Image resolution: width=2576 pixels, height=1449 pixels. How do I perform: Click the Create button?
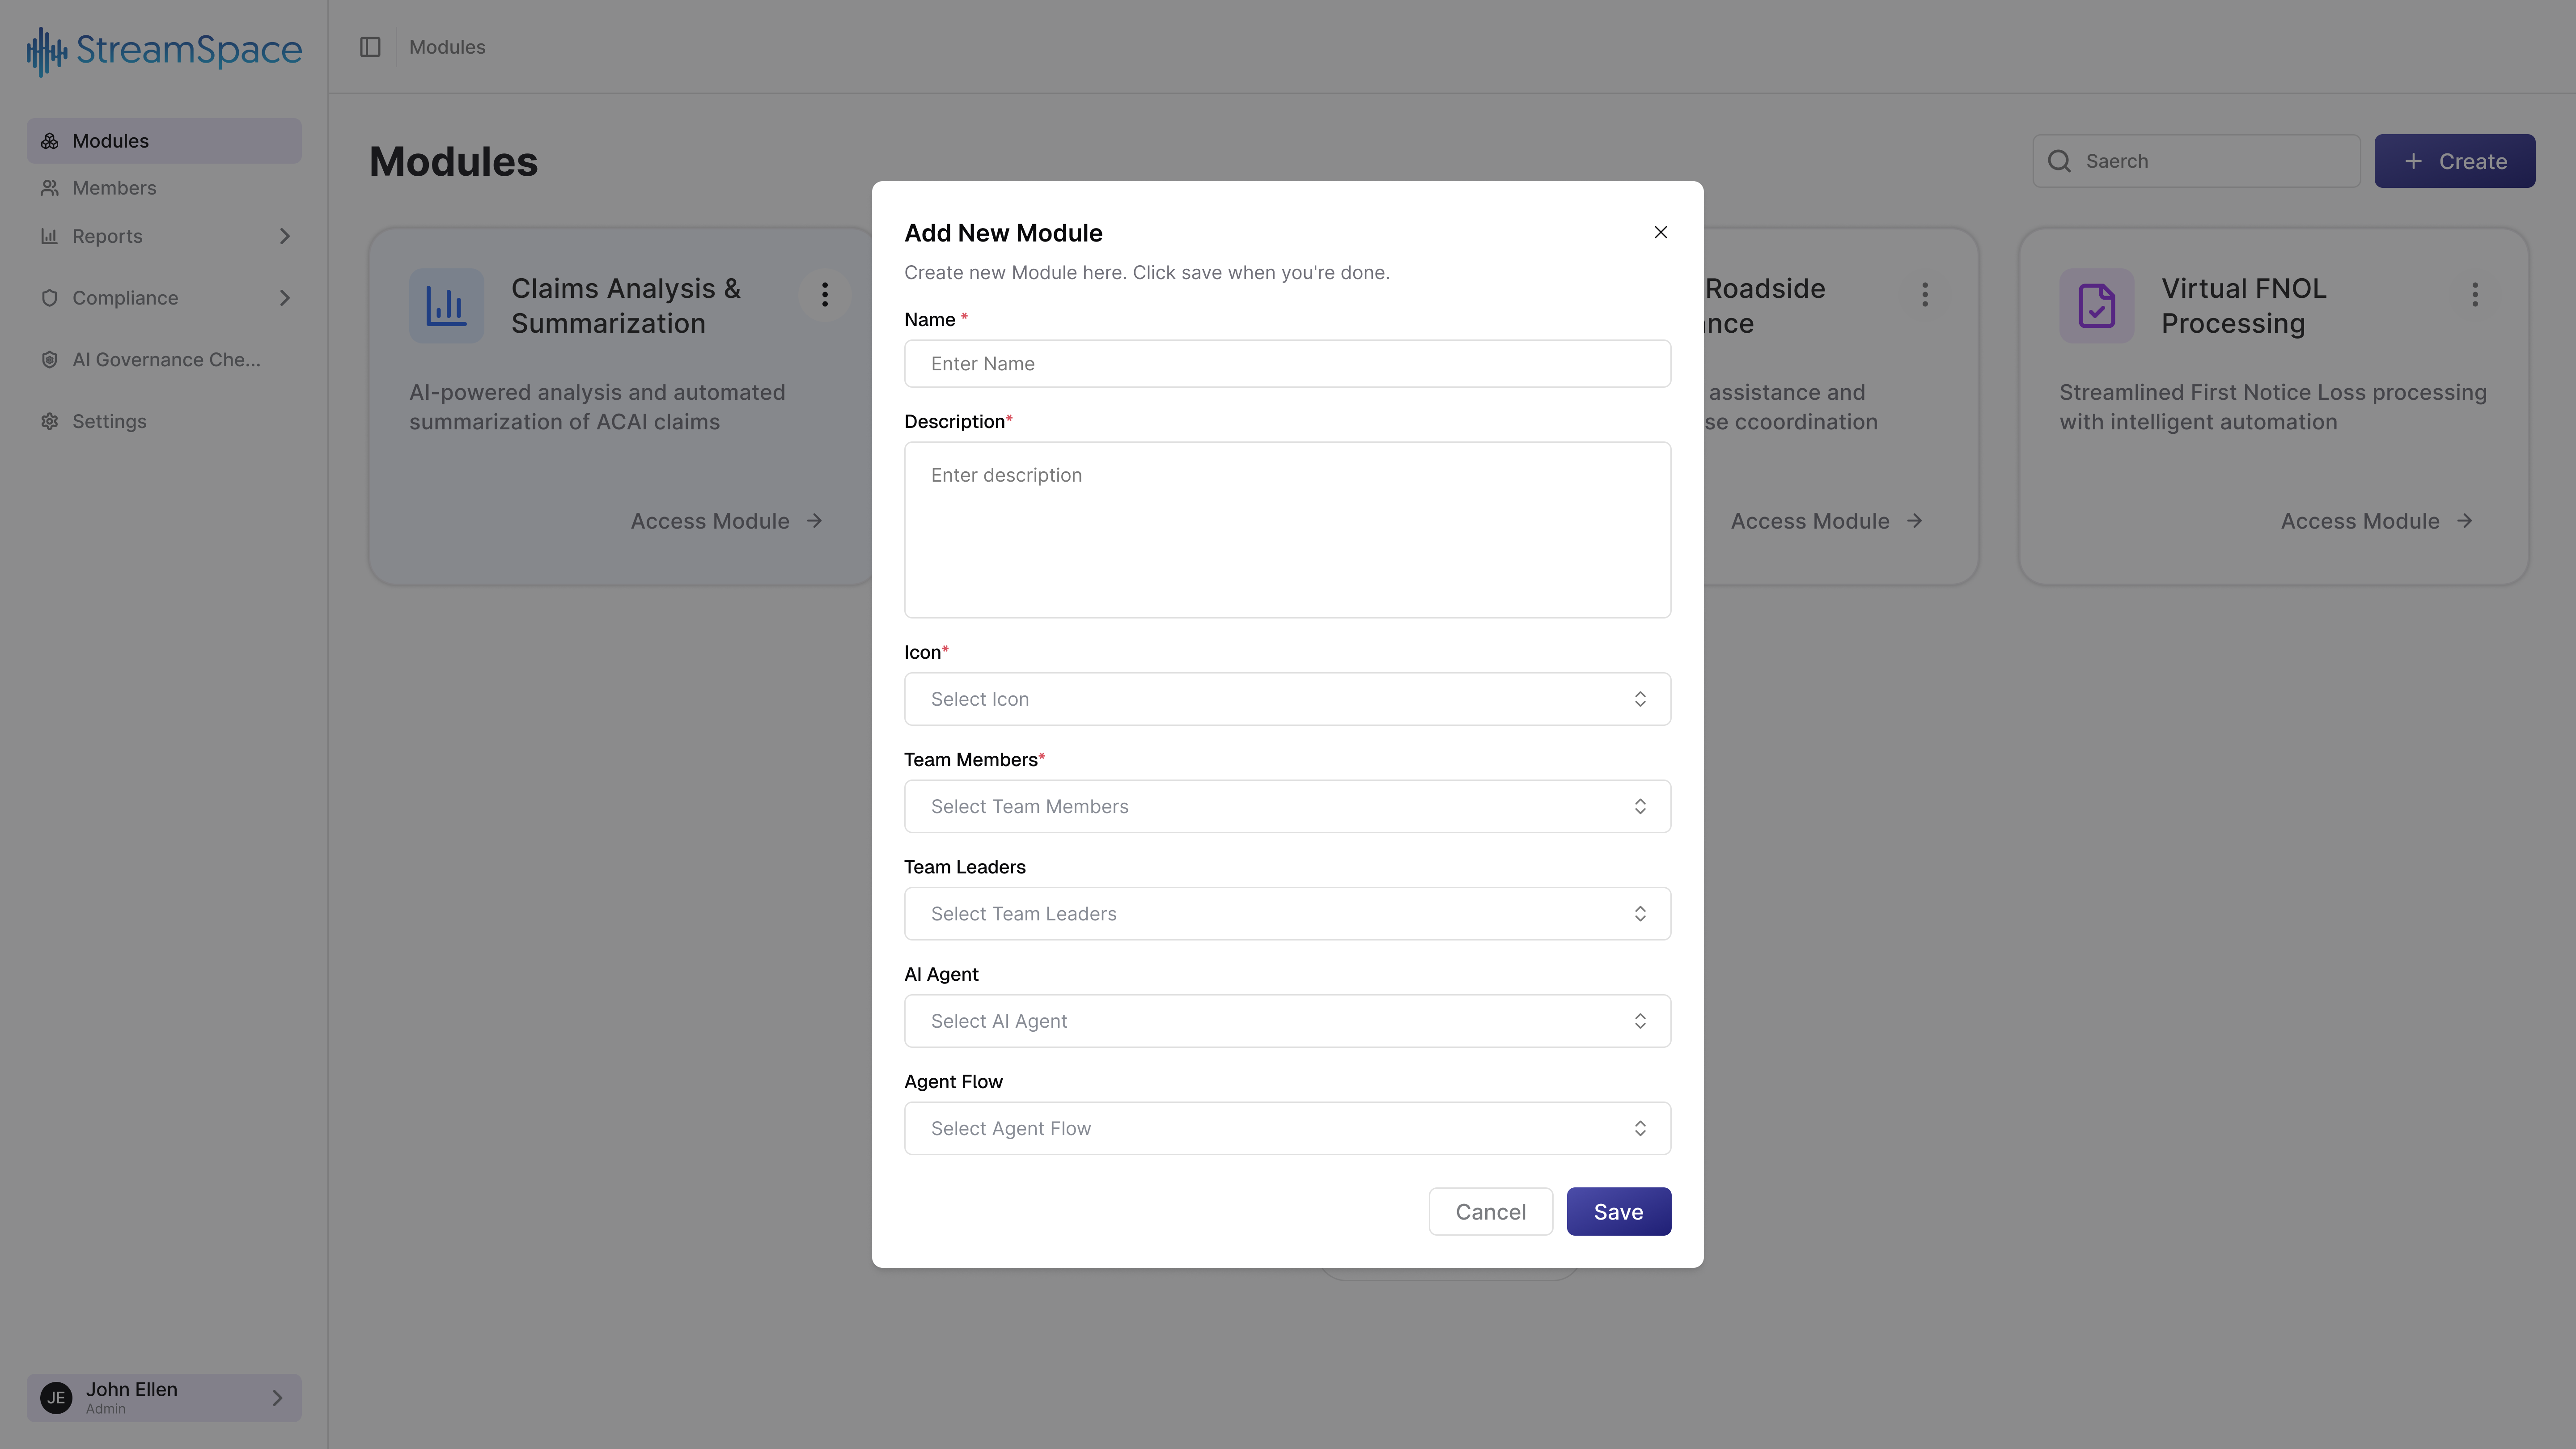click(x=2454, y=161)
